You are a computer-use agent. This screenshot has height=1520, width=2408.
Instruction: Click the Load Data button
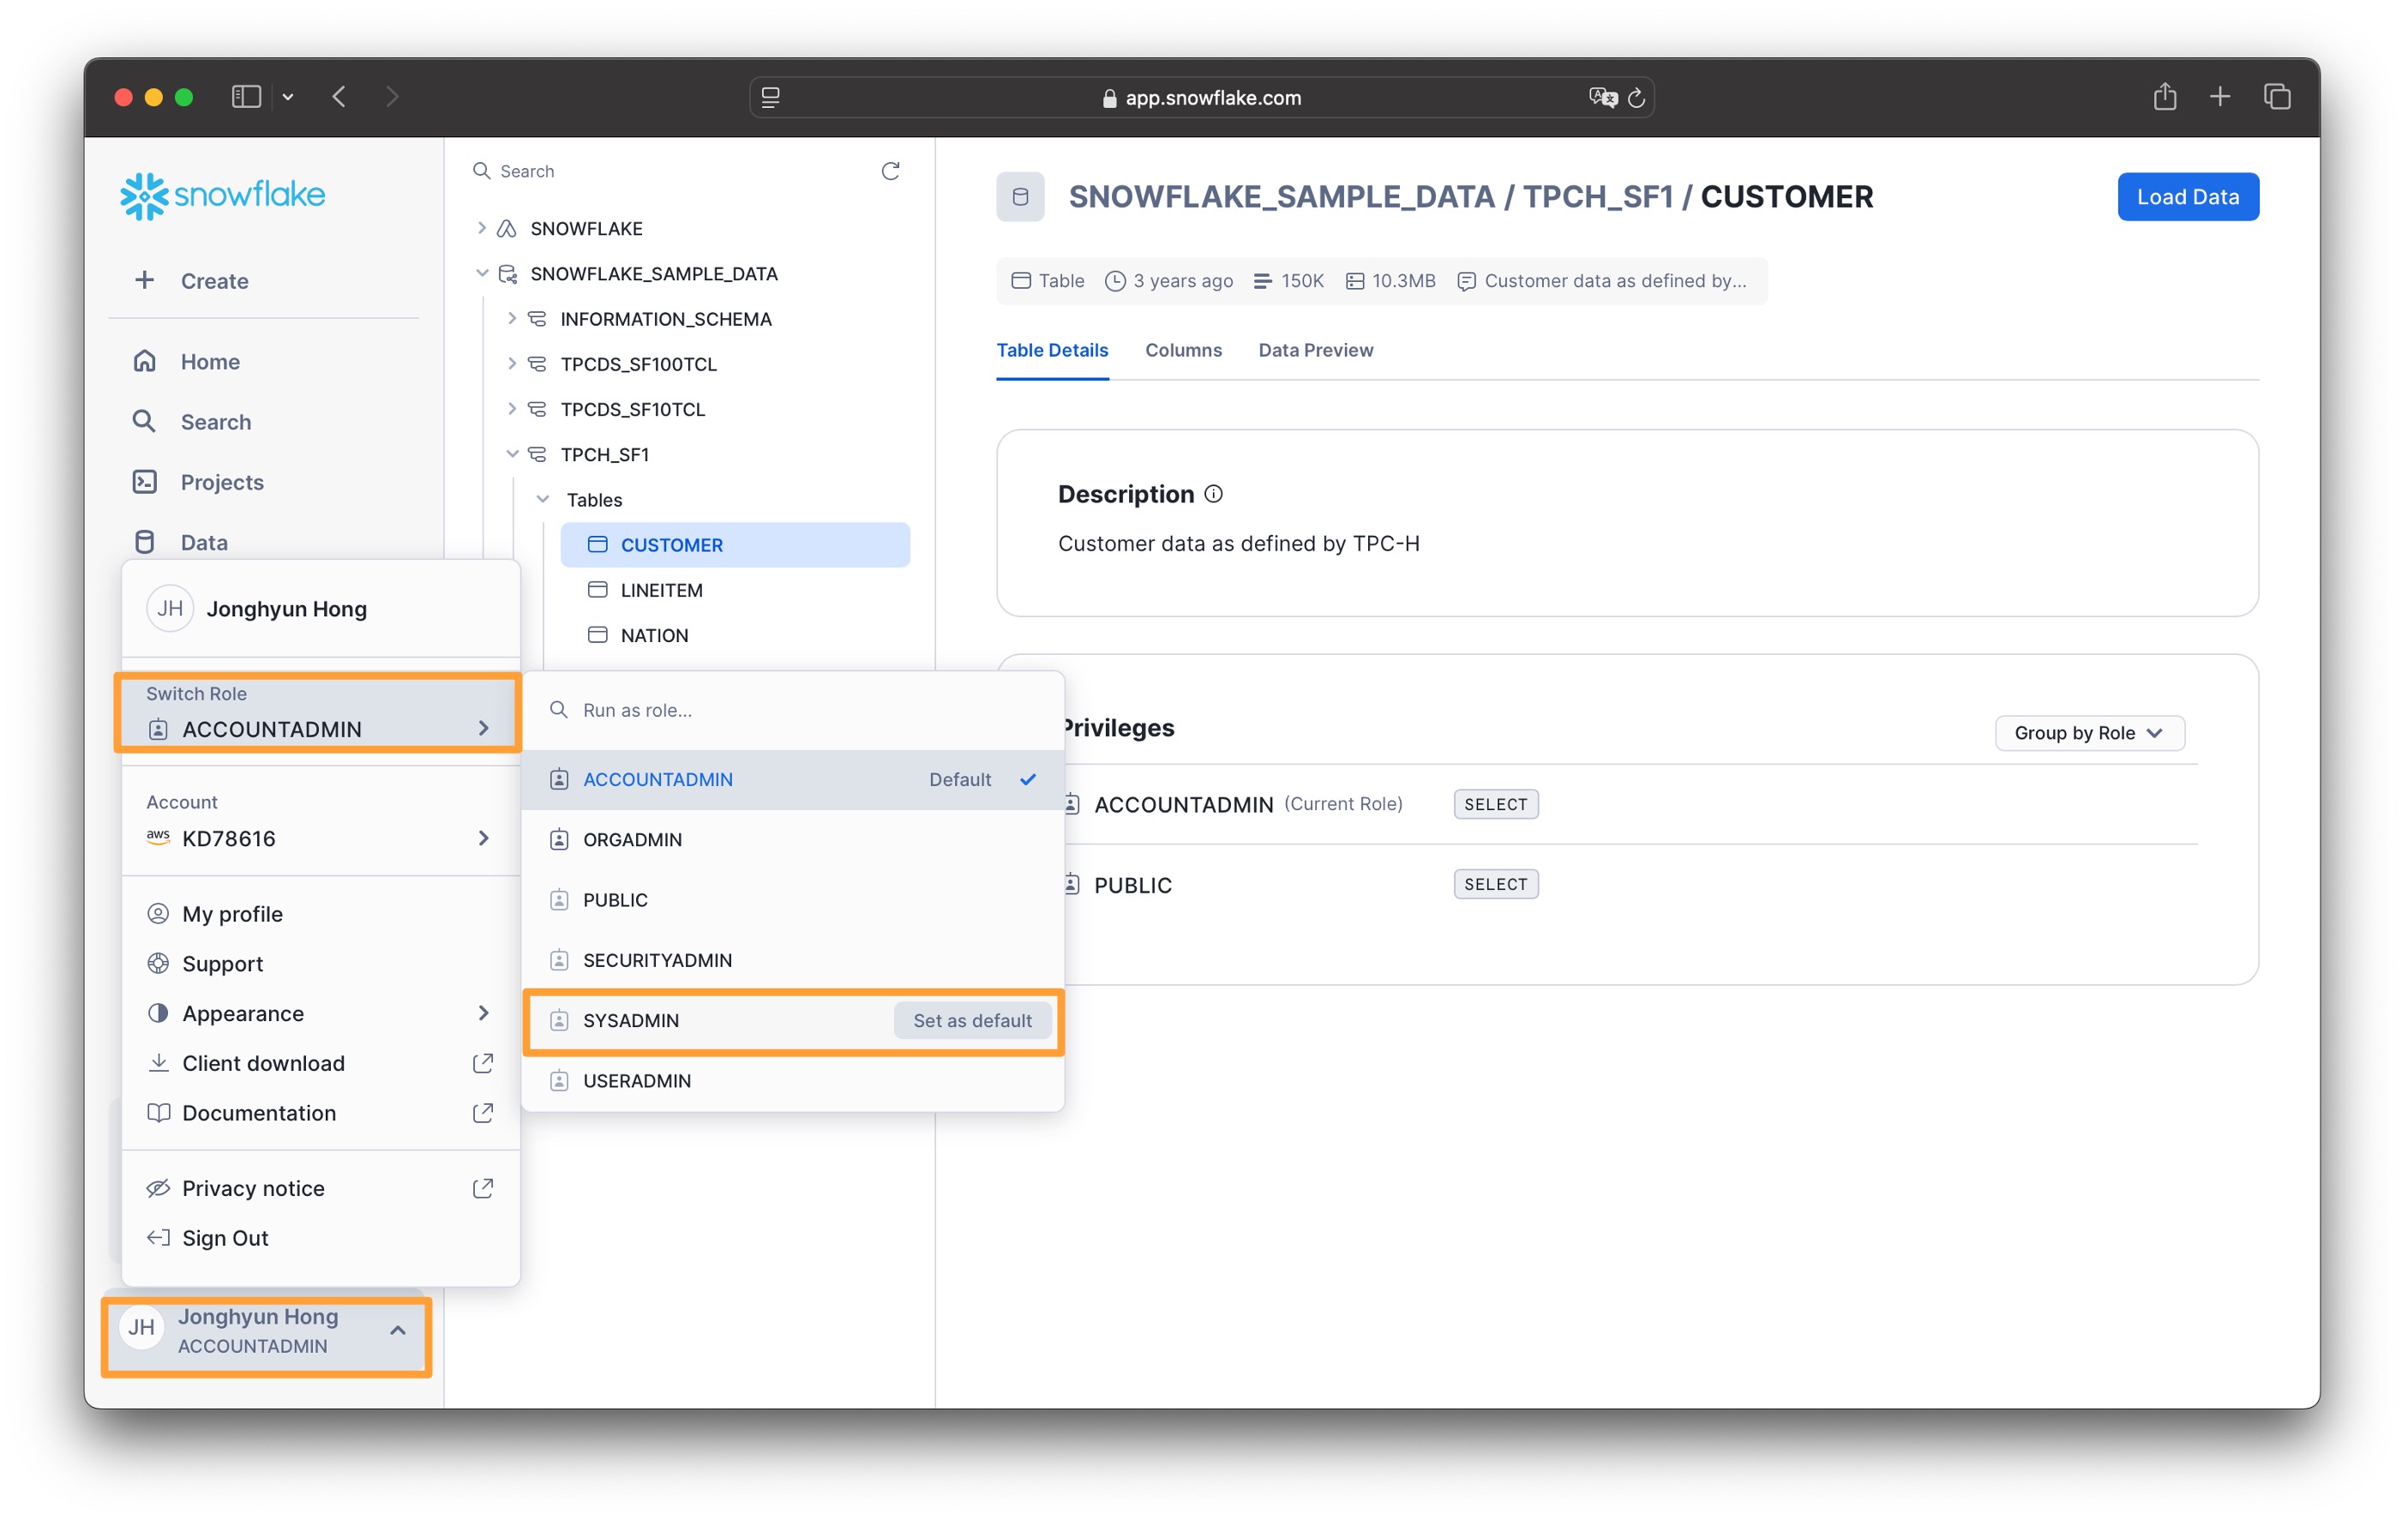(x=2186, y=197)
